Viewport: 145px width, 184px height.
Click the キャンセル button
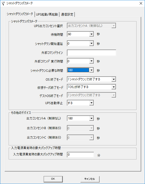(90, 179)
